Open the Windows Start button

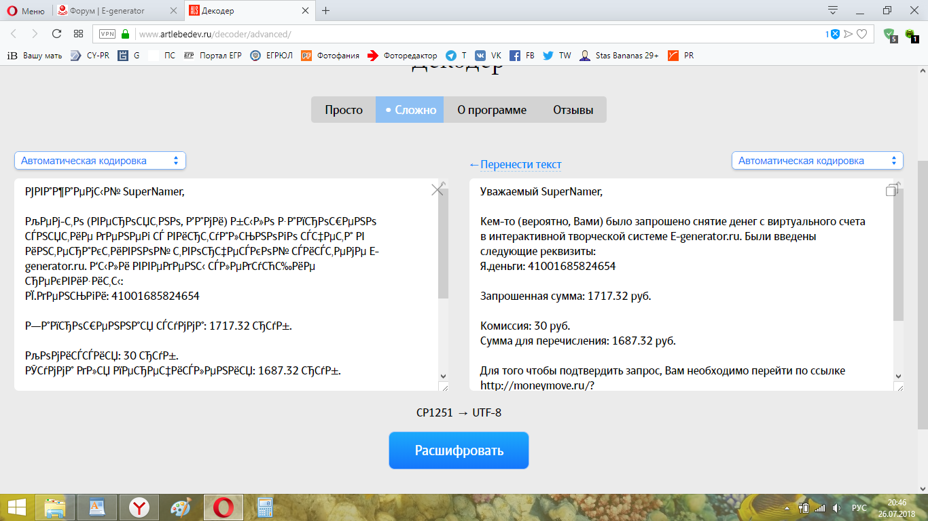pos(16,507)
